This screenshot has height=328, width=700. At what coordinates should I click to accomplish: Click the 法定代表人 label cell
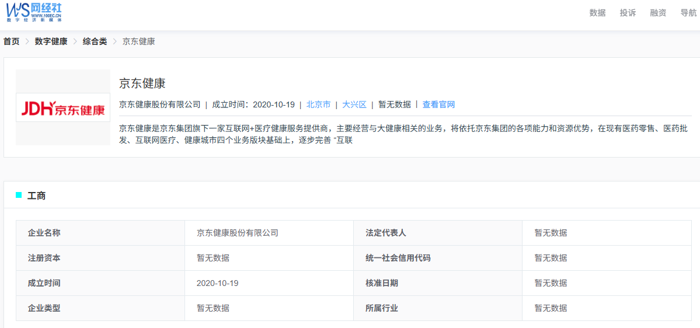438,232
